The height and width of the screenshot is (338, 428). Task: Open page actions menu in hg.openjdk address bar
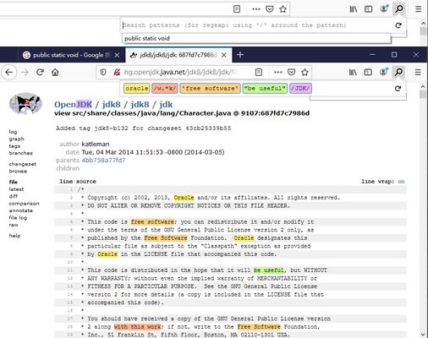278,73
